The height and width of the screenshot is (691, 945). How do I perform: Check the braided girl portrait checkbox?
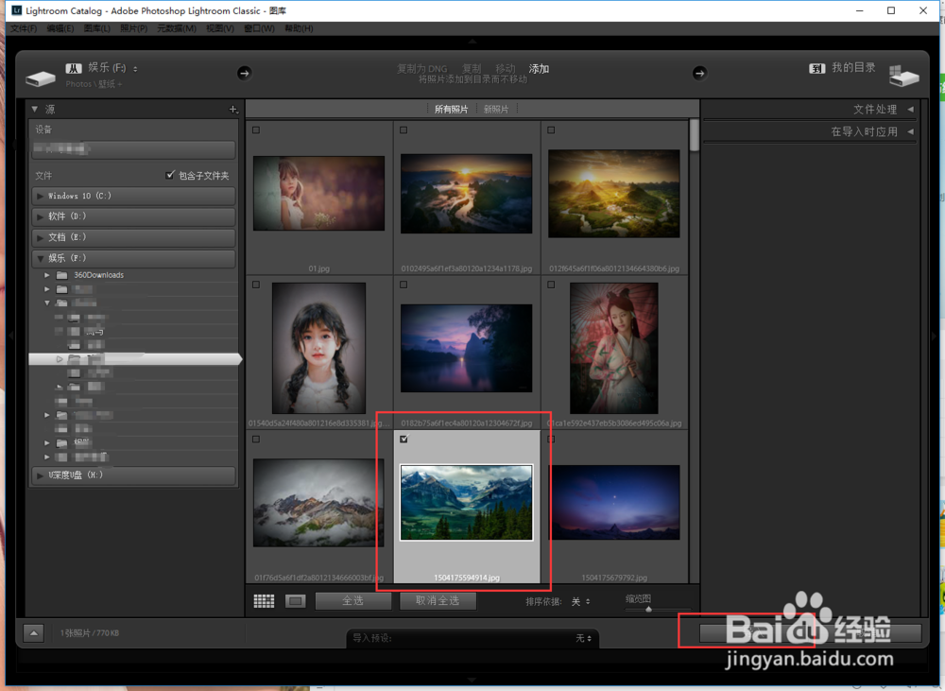(256, 285)
